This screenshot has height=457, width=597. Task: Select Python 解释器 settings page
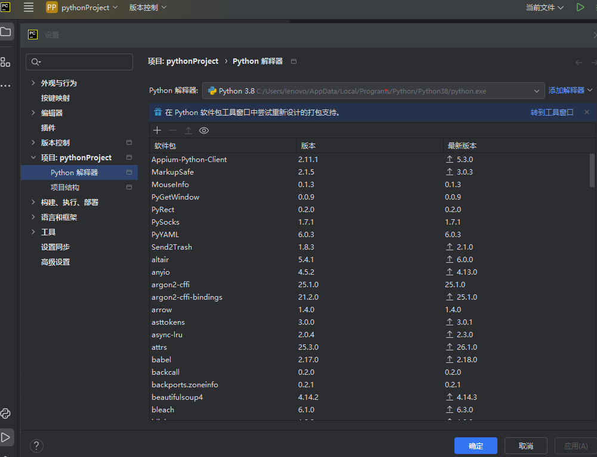click(79, 172)
